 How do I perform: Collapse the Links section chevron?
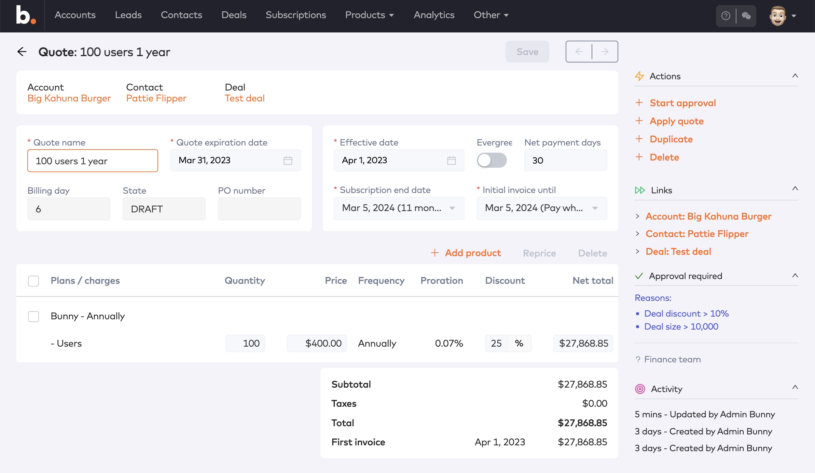[x=795, y=189]
